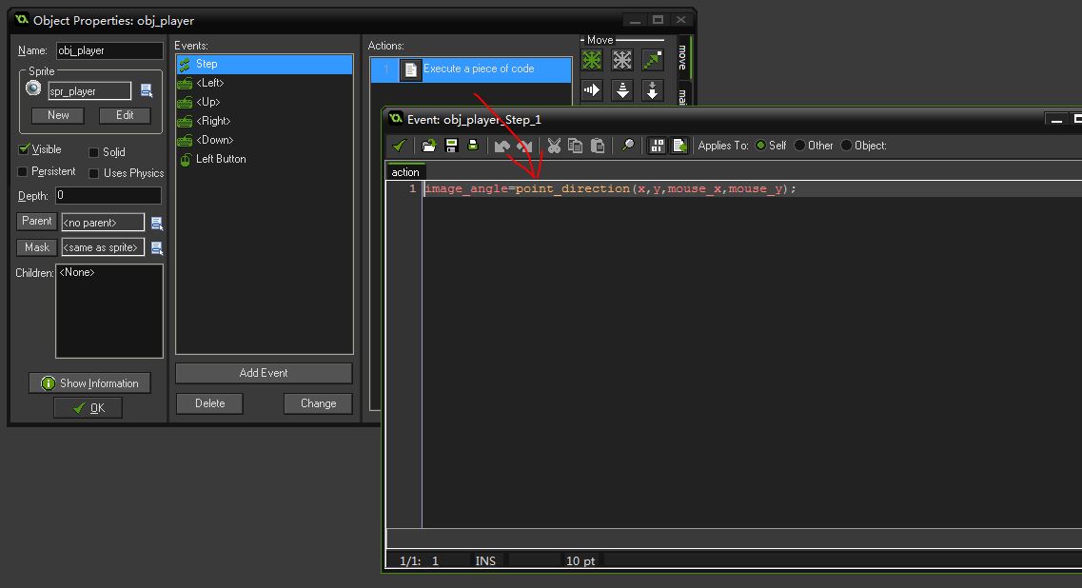Select the Move Towards point action
The image size is (1082, 588).
pyautogui.click(x=653, y=60)
